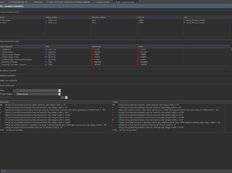Screen dimensions: 232x173
Task: Select the Maharashtra option row
Action: (x=115, y=20)
